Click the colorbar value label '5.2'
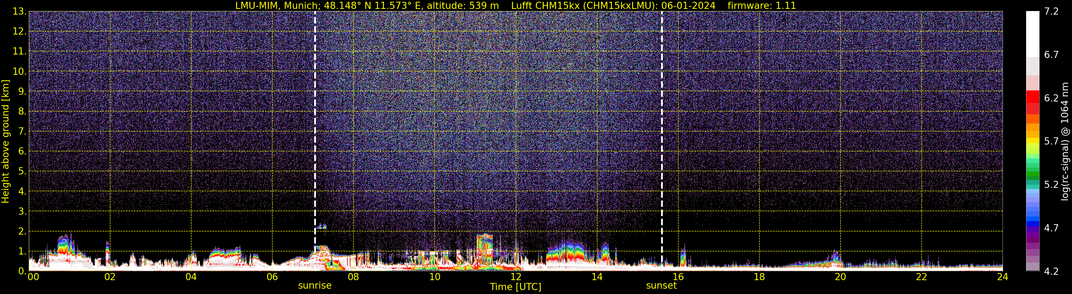Viewport: 1072px width, 294px height. pos(1051,184)
